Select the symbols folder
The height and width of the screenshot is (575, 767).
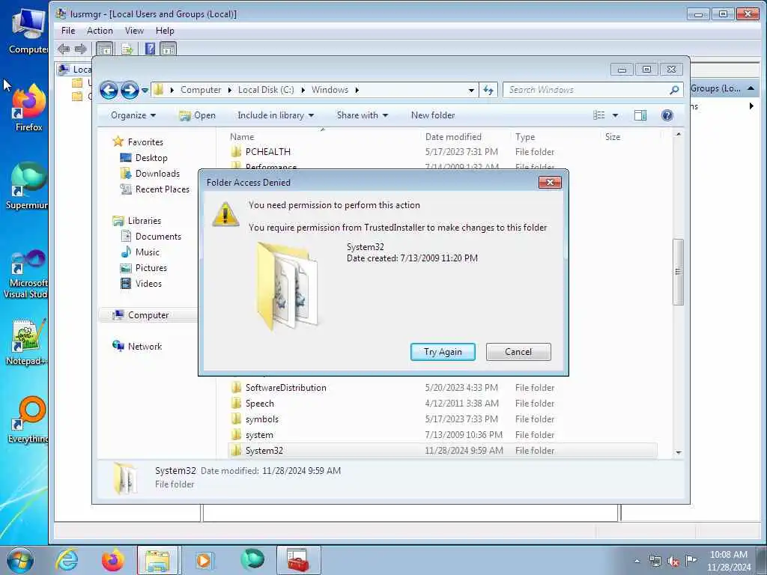[x=261, y=419]
